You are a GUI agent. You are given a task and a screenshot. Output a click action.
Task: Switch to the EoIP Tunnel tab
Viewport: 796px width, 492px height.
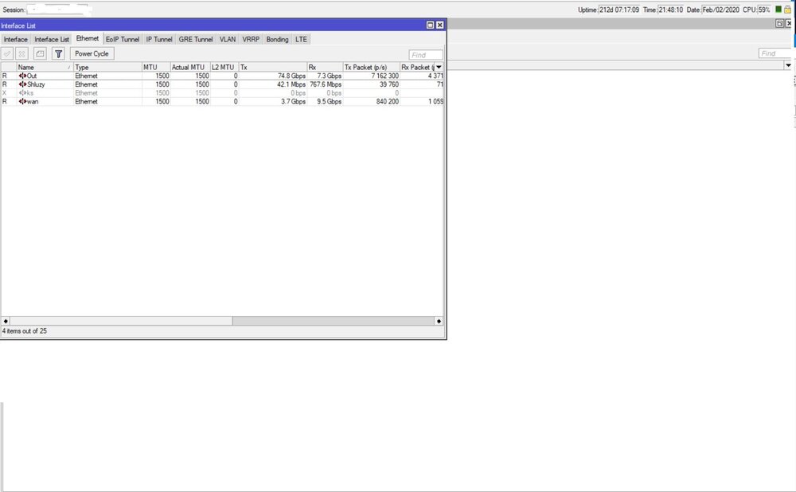point(123,38)
